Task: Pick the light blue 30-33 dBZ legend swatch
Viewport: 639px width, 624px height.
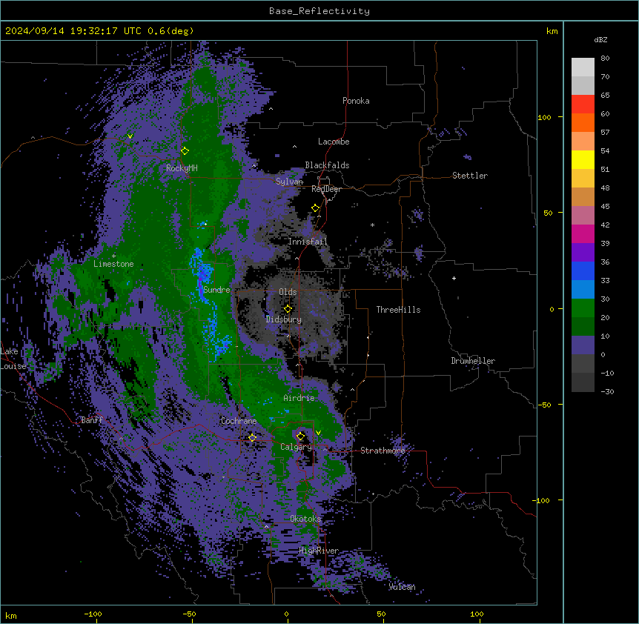Action: pos(583,290)
